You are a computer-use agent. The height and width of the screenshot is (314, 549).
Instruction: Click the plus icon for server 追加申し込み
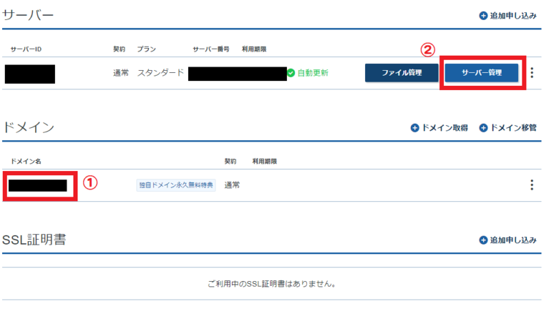coord(483,16)
